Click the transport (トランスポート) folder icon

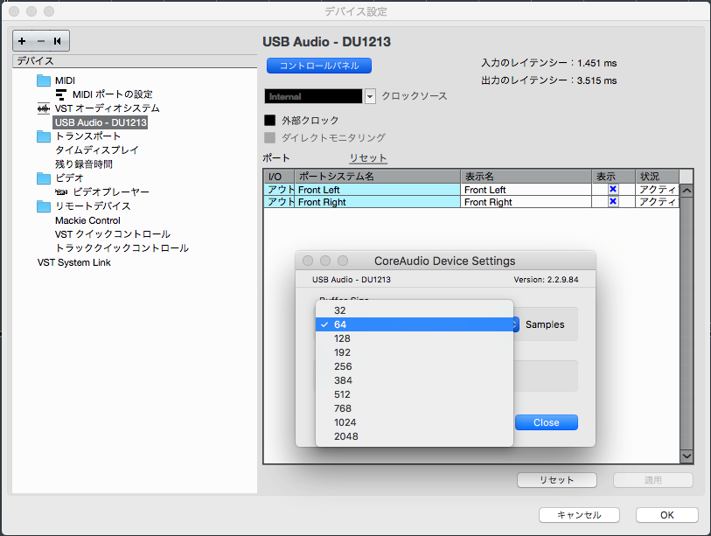[x=44, y=136]
